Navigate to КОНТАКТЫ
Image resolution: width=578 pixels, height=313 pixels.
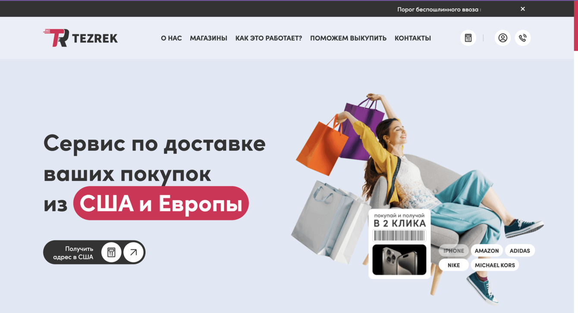pos(413,38)
